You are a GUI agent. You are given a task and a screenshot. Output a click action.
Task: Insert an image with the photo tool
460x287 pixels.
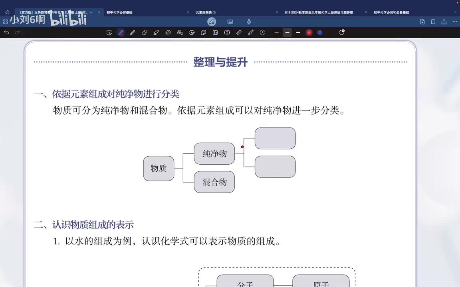215,33
